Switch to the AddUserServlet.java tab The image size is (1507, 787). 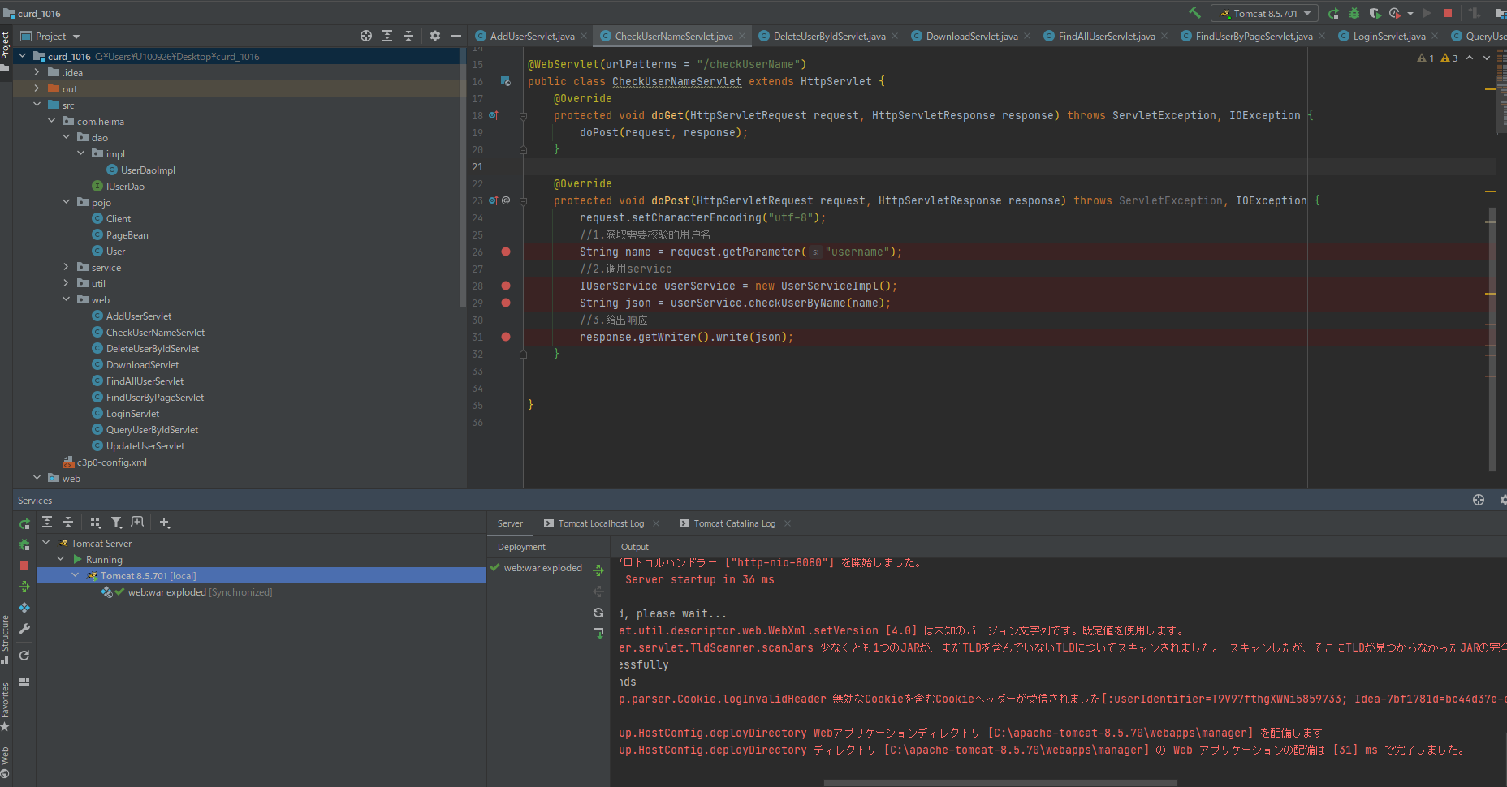tap(532, 36)
